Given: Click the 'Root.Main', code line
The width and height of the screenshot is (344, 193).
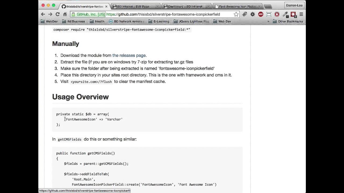Looking at the screenshot, I should coord(84,179).
